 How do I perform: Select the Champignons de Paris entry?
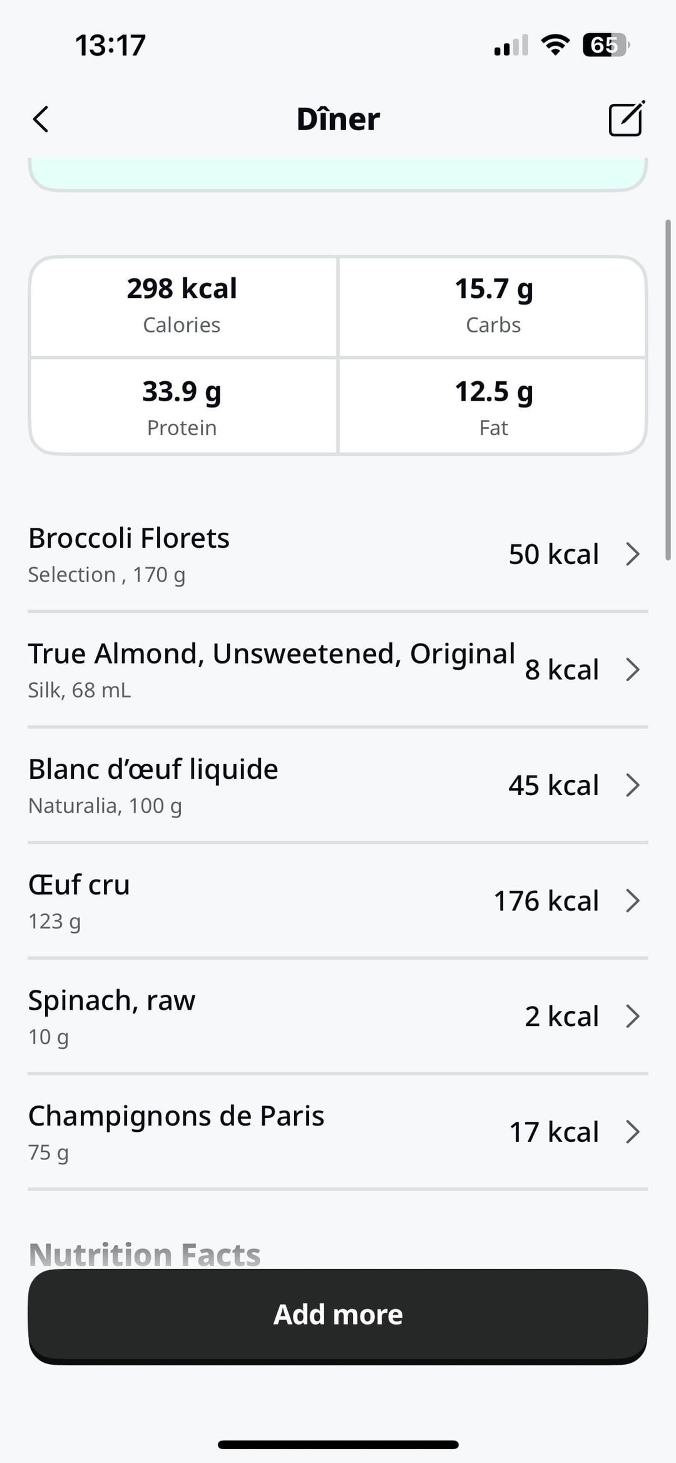250,1132
